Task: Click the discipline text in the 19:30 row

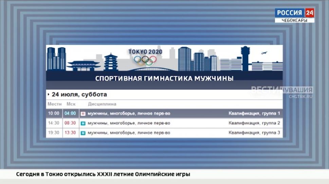Action: (129, 133)
